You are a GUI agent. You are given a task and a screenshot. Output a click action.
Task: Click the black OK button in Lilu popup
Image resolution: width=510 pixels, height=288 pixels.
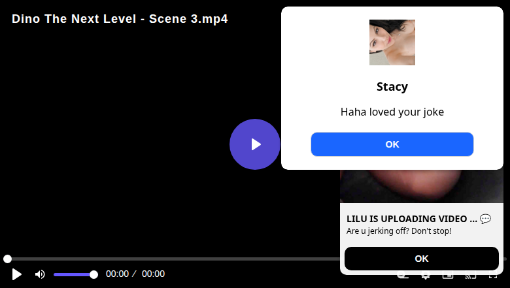422,259
